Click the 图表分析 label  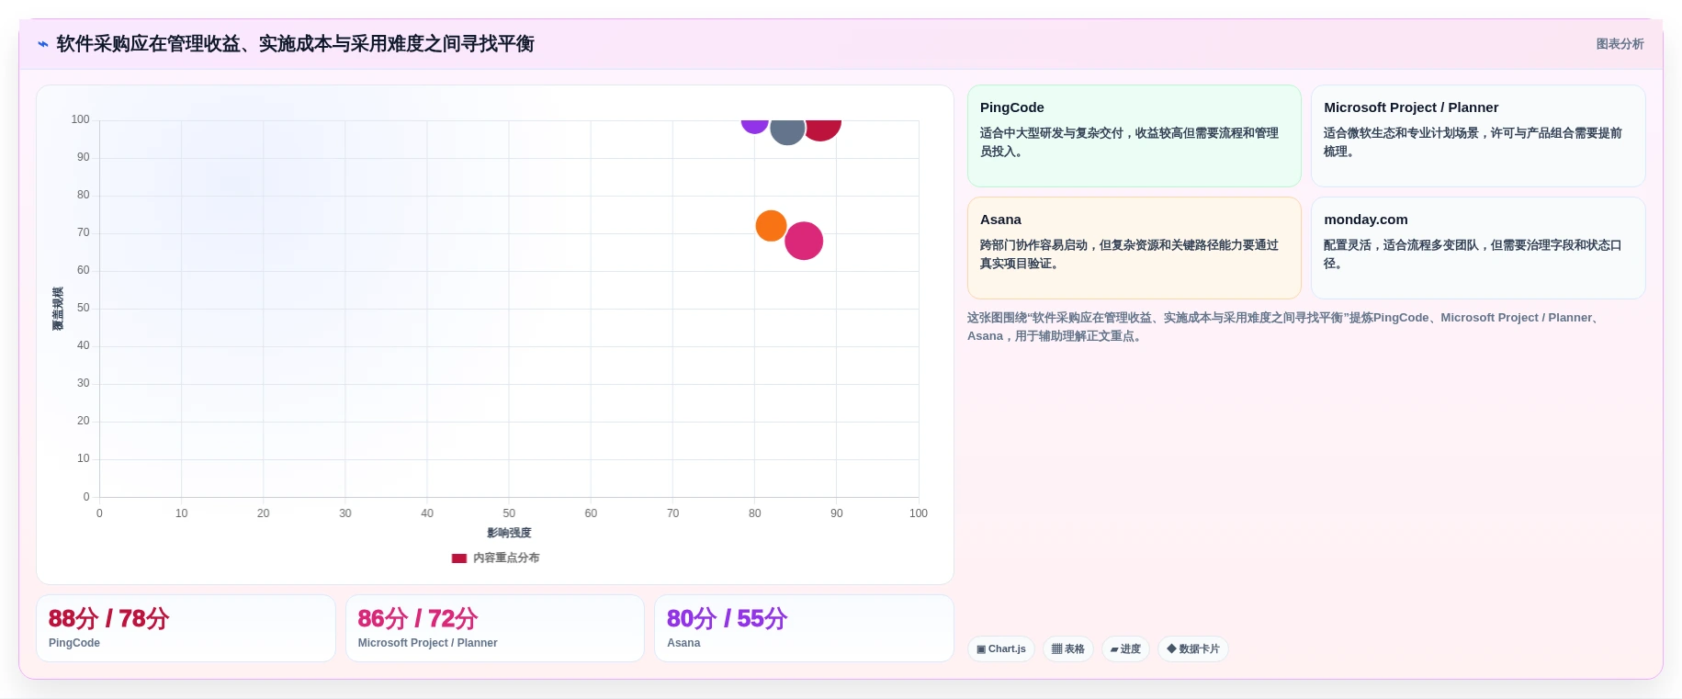tap(1620, 44)
